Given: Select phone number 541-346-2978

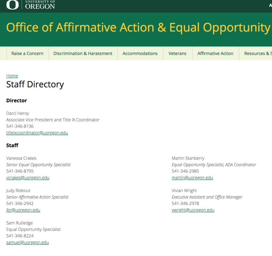Looking at the screenshot, I should click(x=185, y=203).
